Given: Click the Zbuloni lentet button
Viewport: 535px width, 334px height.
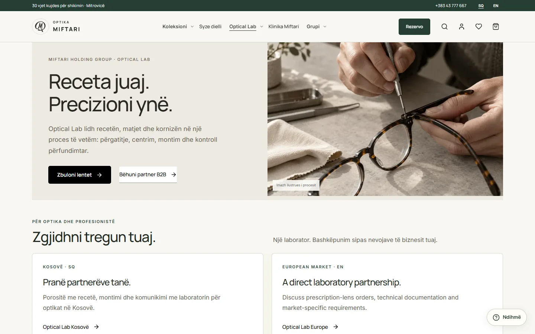Looking at the screenshot, I should point(80,175).
